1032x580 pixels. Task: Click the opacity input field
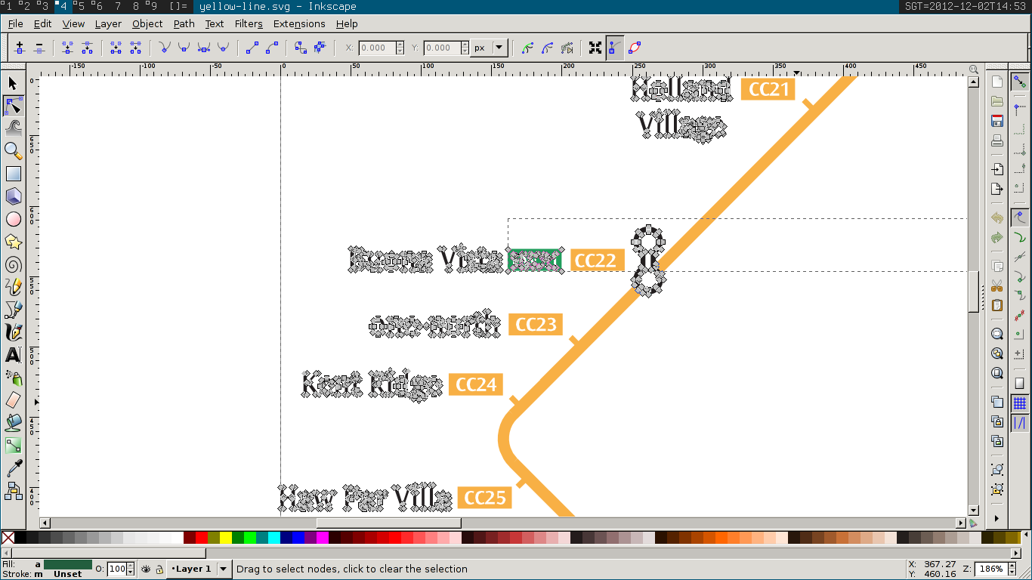(116, 569)
